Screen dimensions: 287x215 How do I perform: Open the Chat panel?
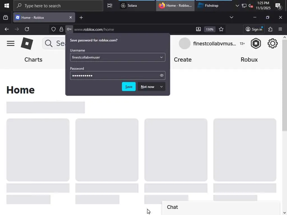(x=221, y=207)
